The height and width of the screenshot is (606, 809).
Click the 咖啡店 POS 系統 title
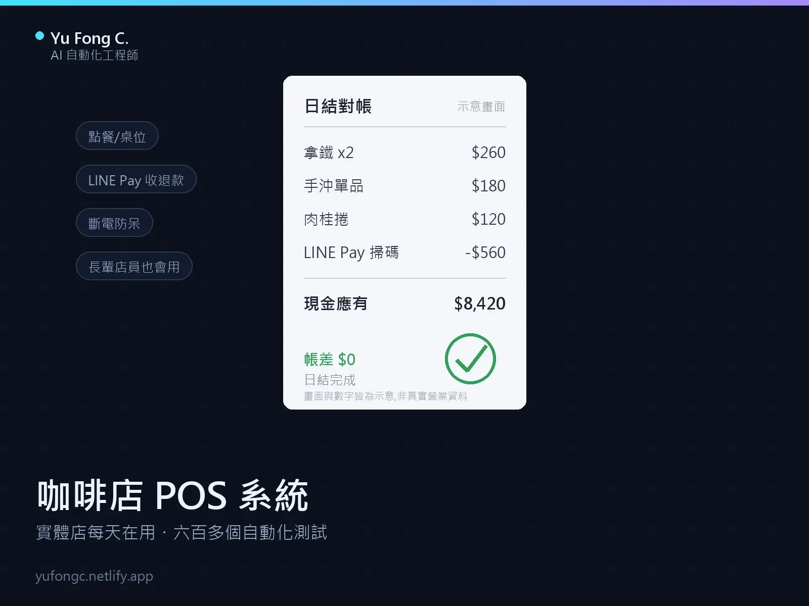coord(172,495)
